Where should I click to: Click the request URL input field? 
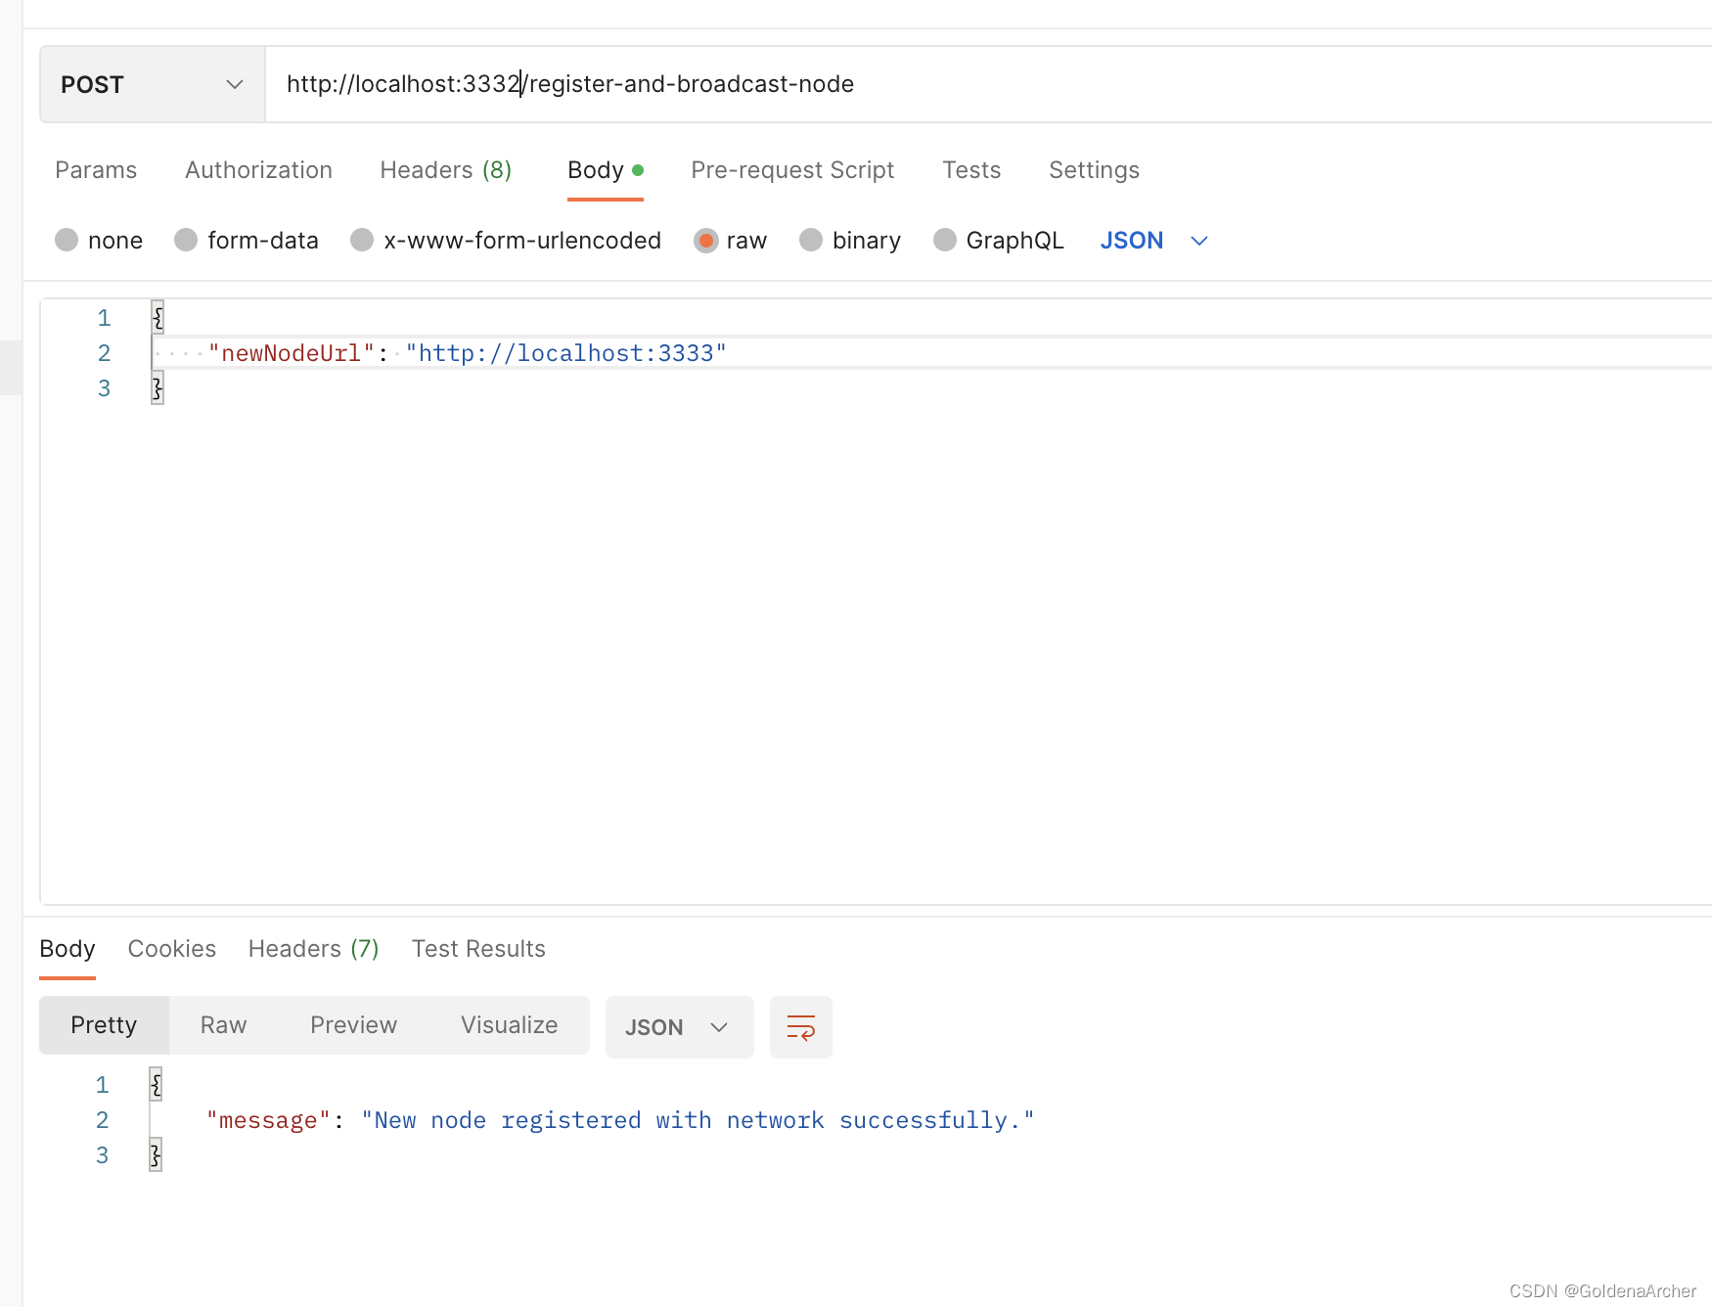click(x=988, y=84)
